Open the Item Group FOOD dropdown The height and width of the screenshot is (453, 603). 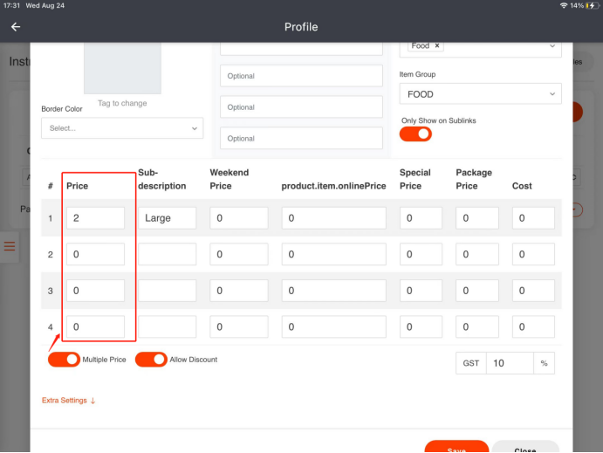point(480,93)
